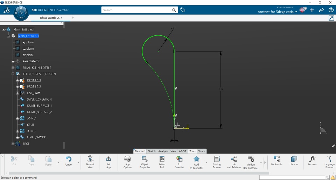Image resolution: width=336 pixels, height=180 pixels.
Task: Click in the Search field
Action: tap(137, 10)
